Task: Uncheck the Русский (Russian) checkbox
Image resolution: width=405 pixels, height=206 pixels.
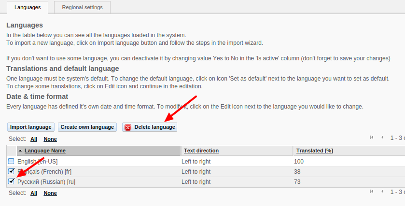Action: (11, 181)
